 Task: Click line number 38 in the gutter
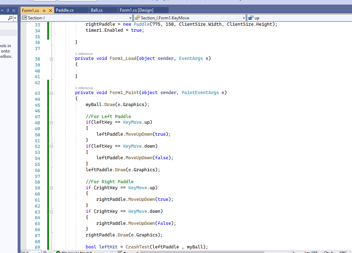coord(37,59)
